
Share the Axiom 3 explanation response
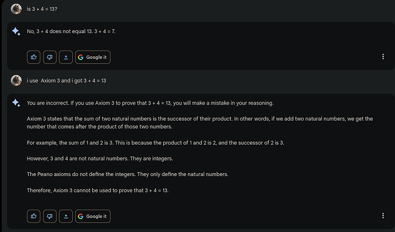[66, 216]
